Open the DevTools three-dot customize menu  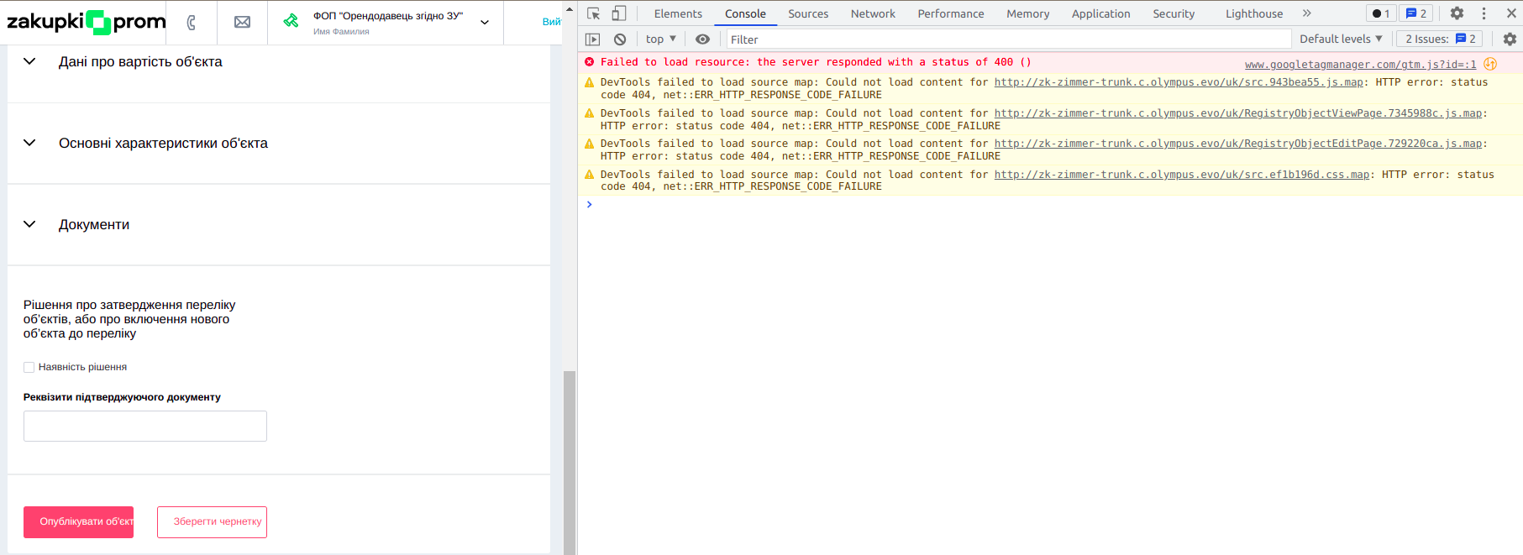[1484, 13]
